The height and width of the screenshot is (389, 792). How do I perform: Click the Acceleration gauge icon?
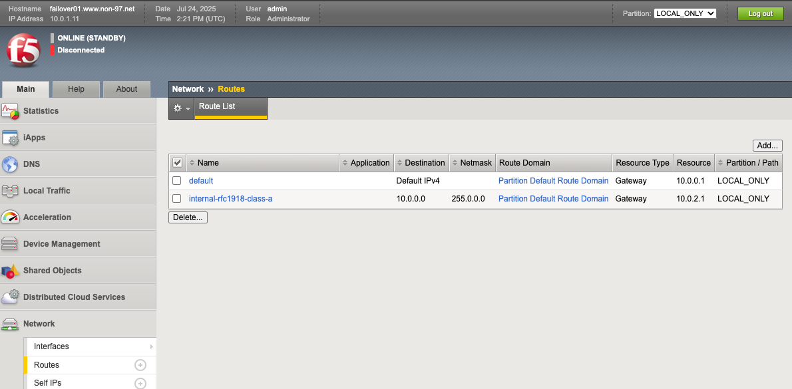pyautogui.click(x=10, y=217)
